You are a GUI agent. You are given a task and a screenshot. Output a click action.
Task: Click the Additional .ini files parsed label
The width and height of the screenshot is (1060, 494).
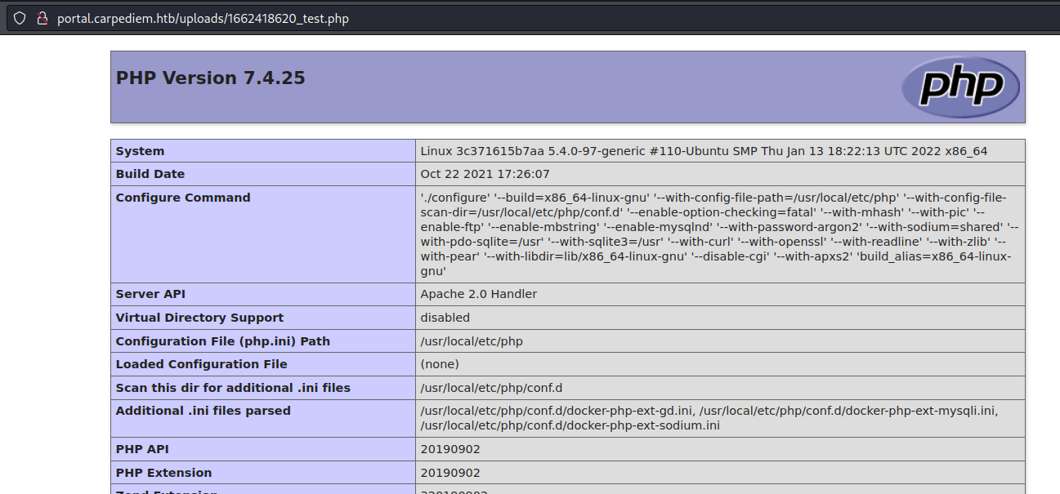point(203,411)
